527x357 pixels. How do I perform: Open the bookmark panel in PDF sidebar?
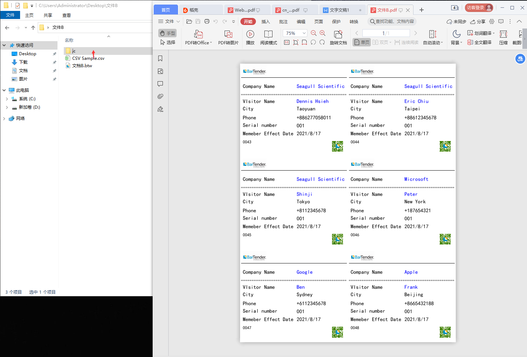[x=160, y=58]
